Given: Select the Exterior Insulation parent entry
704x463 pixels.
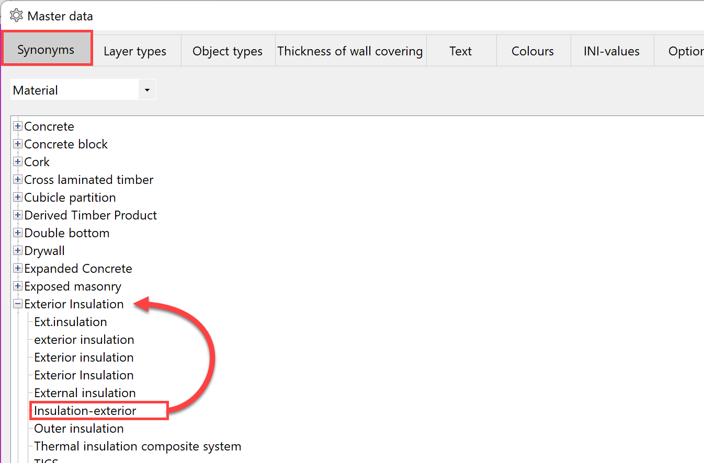Looking at the screenshot, I should (74, 304).
